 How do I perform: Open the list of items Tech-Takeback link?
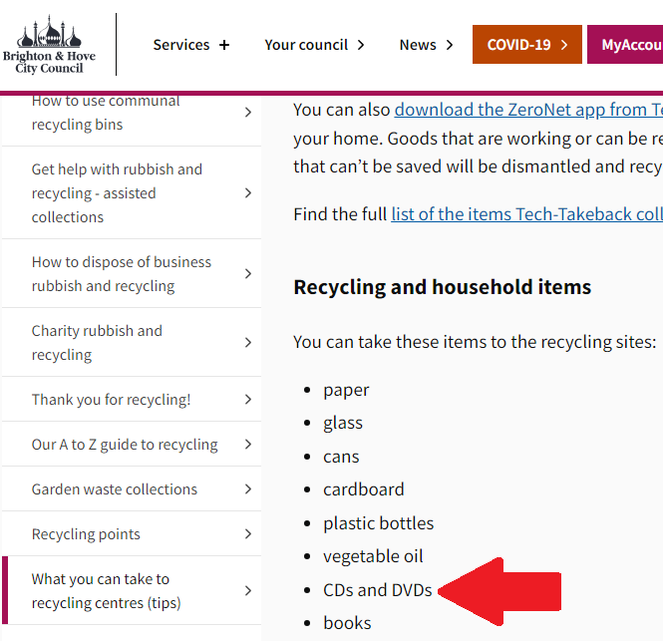pos(526,214)
